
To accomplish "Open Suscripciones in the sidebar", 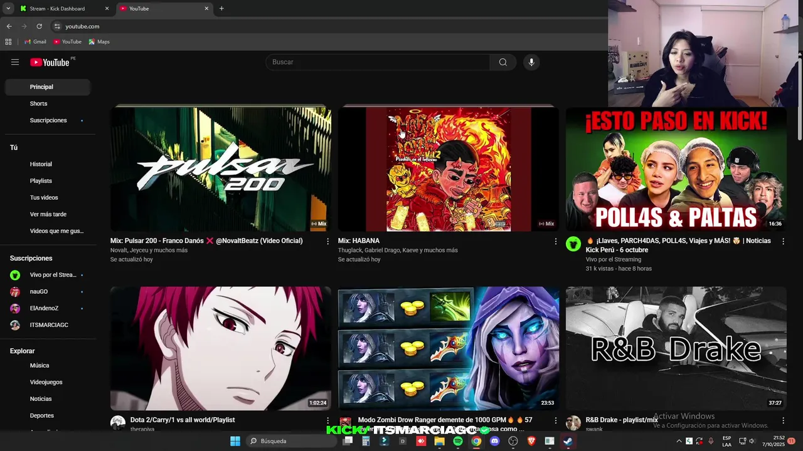I will point(48,120).
